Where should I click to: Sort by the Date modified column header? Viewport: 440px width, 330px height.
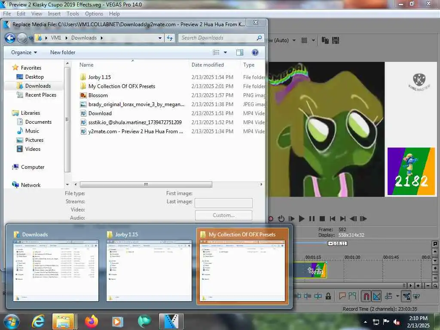(x=208, y=65)
